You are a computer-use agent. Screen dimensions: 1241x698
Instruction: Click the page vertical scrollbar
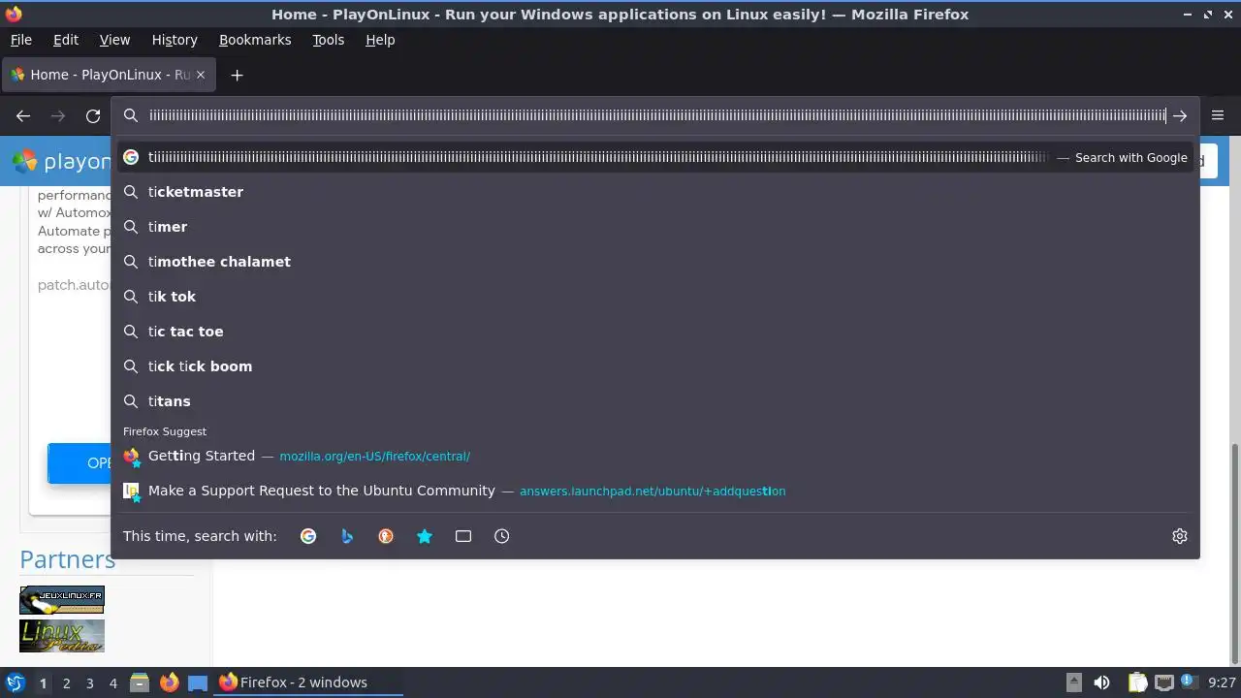(x=1234, y=553)
